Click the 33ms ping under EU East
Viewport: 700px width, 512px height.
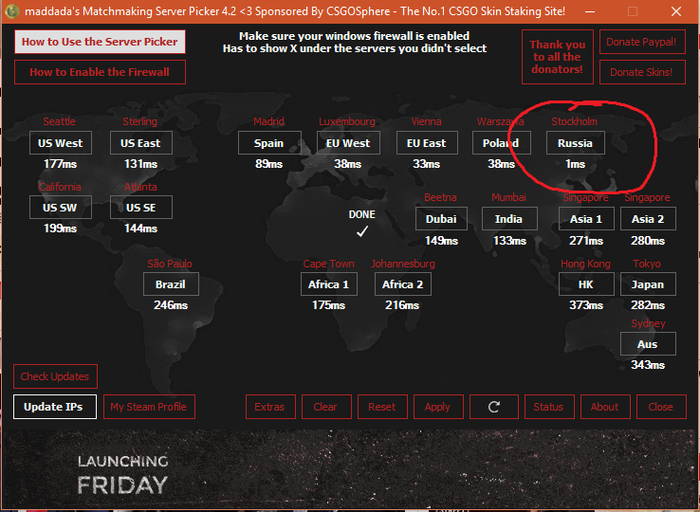(x=426, y=164)
